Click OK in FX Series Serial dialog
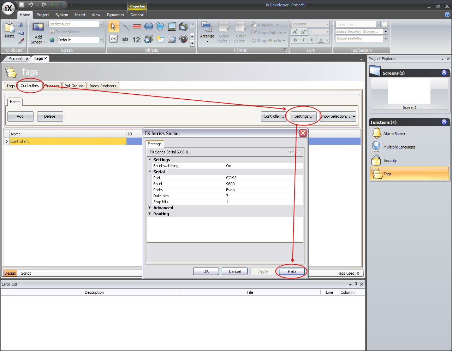 click(x=206, y=271)
